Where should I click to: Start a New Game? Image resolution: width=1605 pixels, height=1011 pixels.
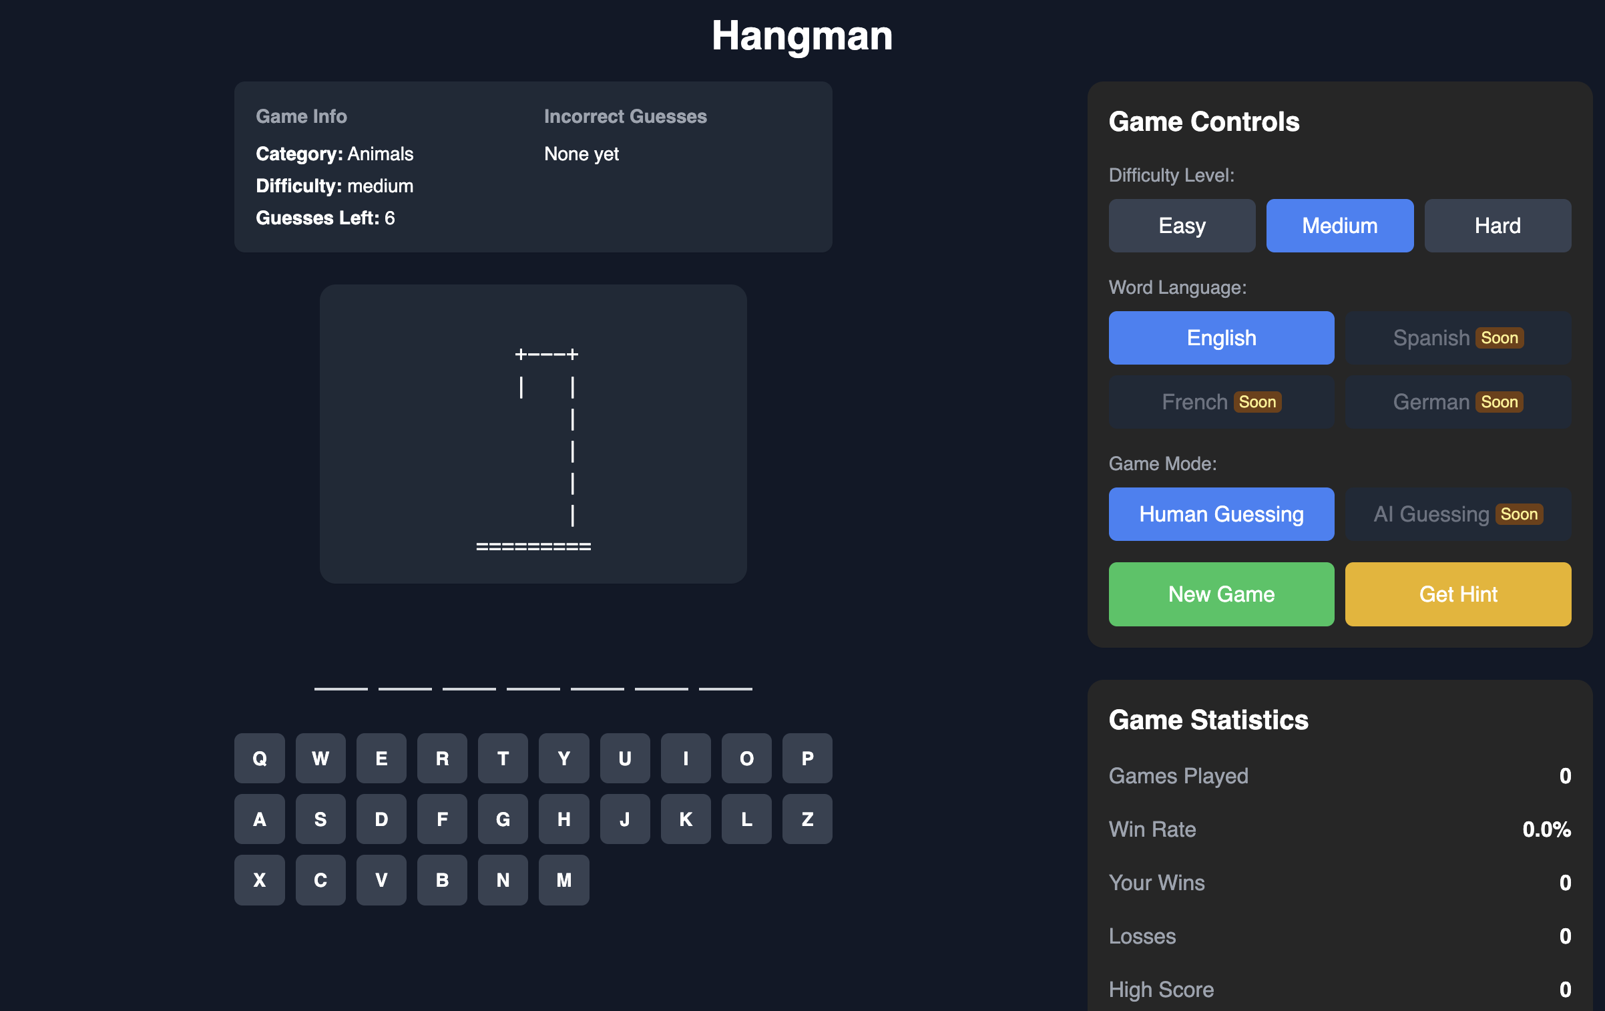1221,594
